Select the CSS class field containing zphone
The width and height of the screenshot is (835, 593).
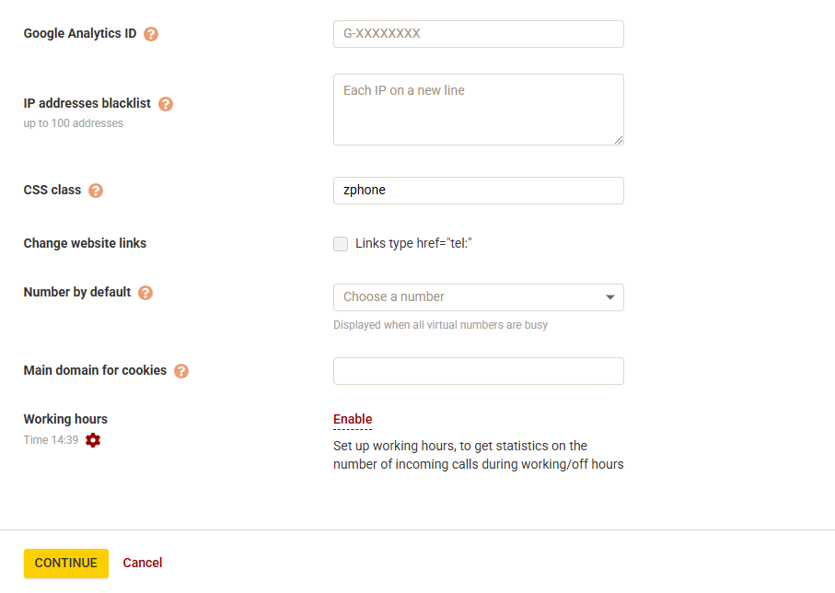tap(478, 191)
